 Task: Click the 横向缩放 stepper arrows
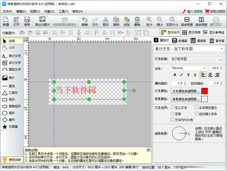pos(185,83)
